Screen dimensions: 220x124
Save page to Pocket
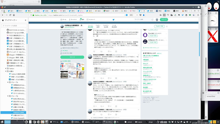141,15
